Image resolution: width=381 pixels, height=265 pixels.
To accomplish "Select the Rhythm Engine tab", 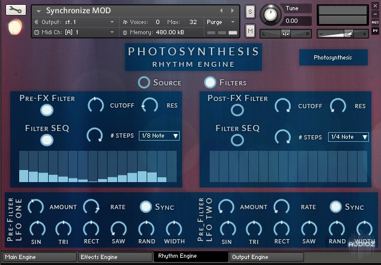I will coord(191,256).
